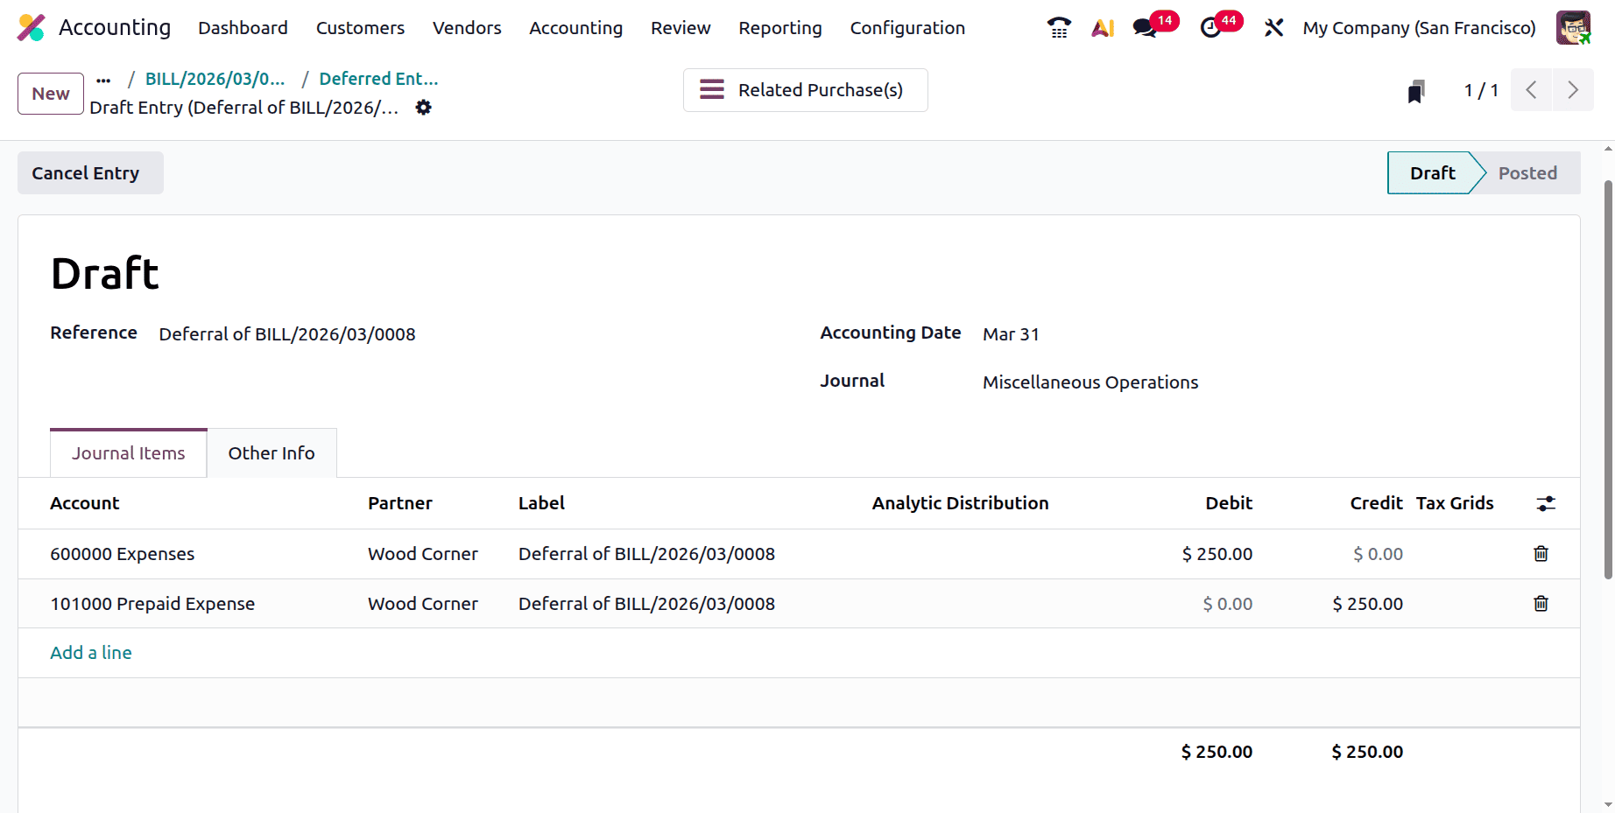Click the Odoo Accounting app logo
1615x813 pixels.
(x=32, y=28)
